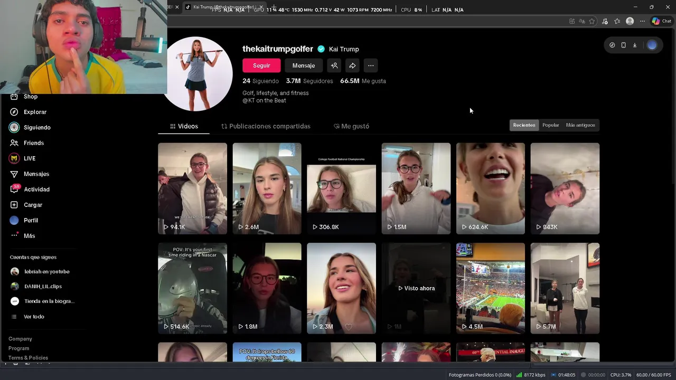Screen dimensions: 676x380
Task: Open Mensajes paper plane icon
Action: coord(14,174)
